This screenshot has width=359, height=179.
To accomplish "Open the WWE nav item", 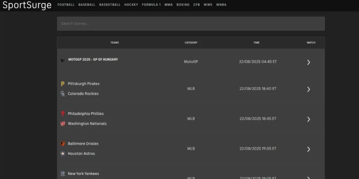I will (208, 5).
